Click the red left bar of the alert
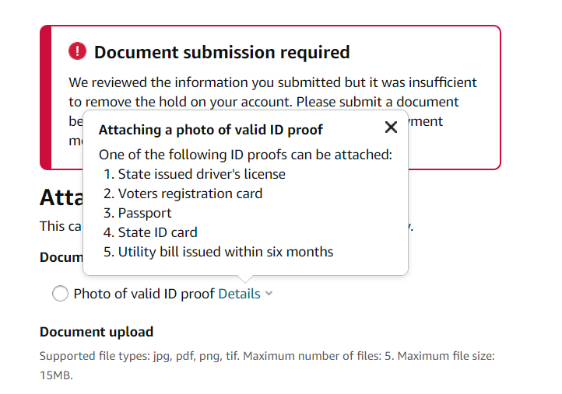562x394 pixels. click(x=46, y=97)
